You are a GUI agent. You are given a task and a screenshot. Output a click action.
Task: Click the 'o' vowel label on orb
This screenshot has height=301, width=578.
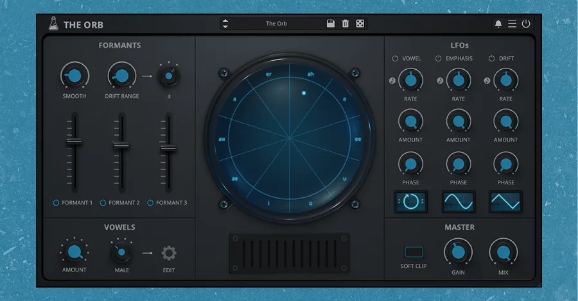click(x=310, y=203)
